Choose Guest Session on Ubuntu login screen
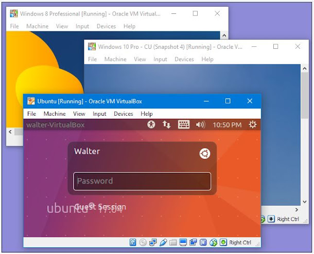Screen dimensions: 314x254 pos(100,207)
